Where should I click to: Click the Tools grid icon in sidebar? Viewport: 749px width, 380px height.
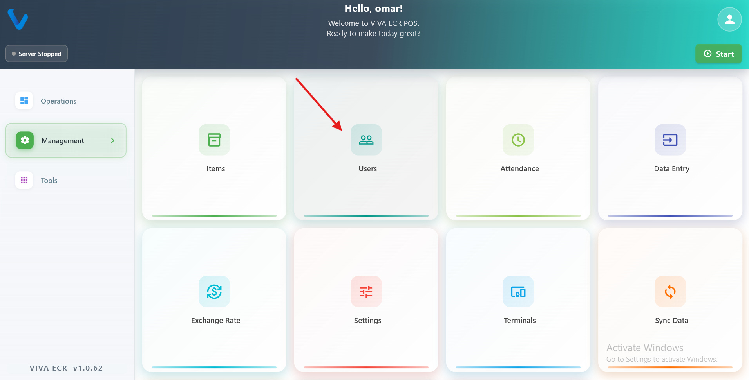(24, 180)
